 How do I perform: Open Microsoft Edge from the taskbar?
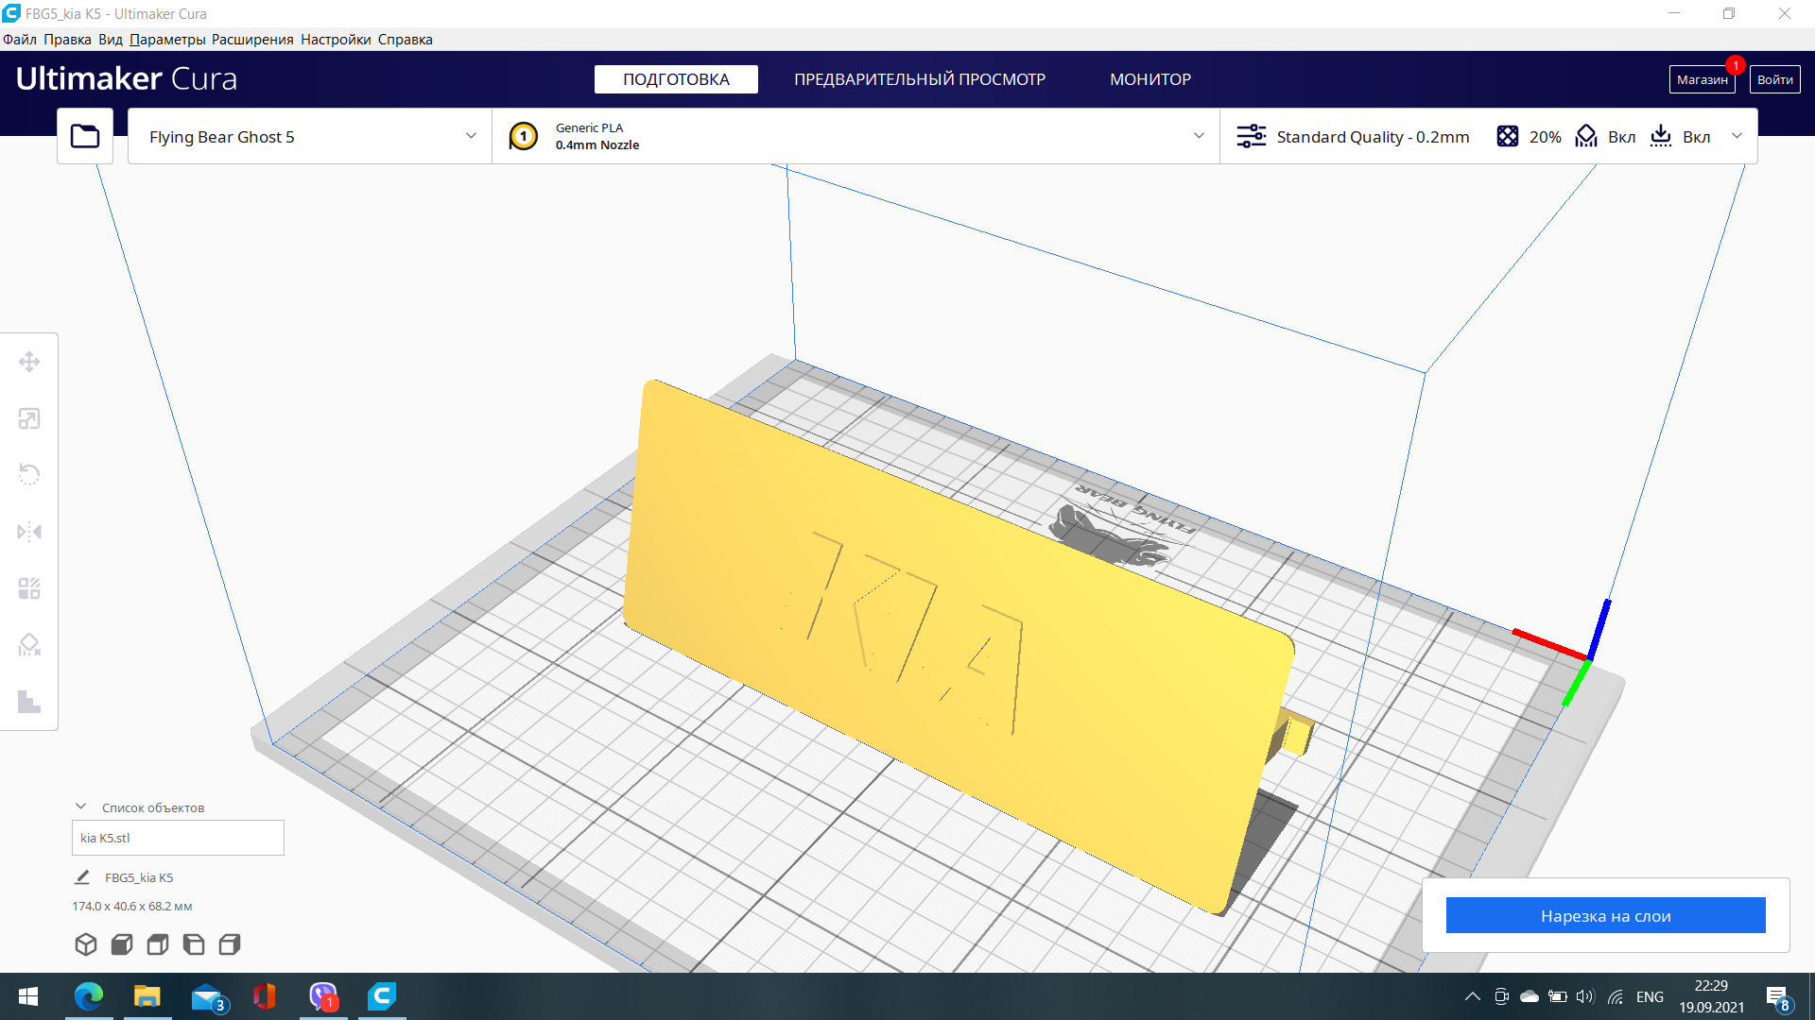[89, 996]
